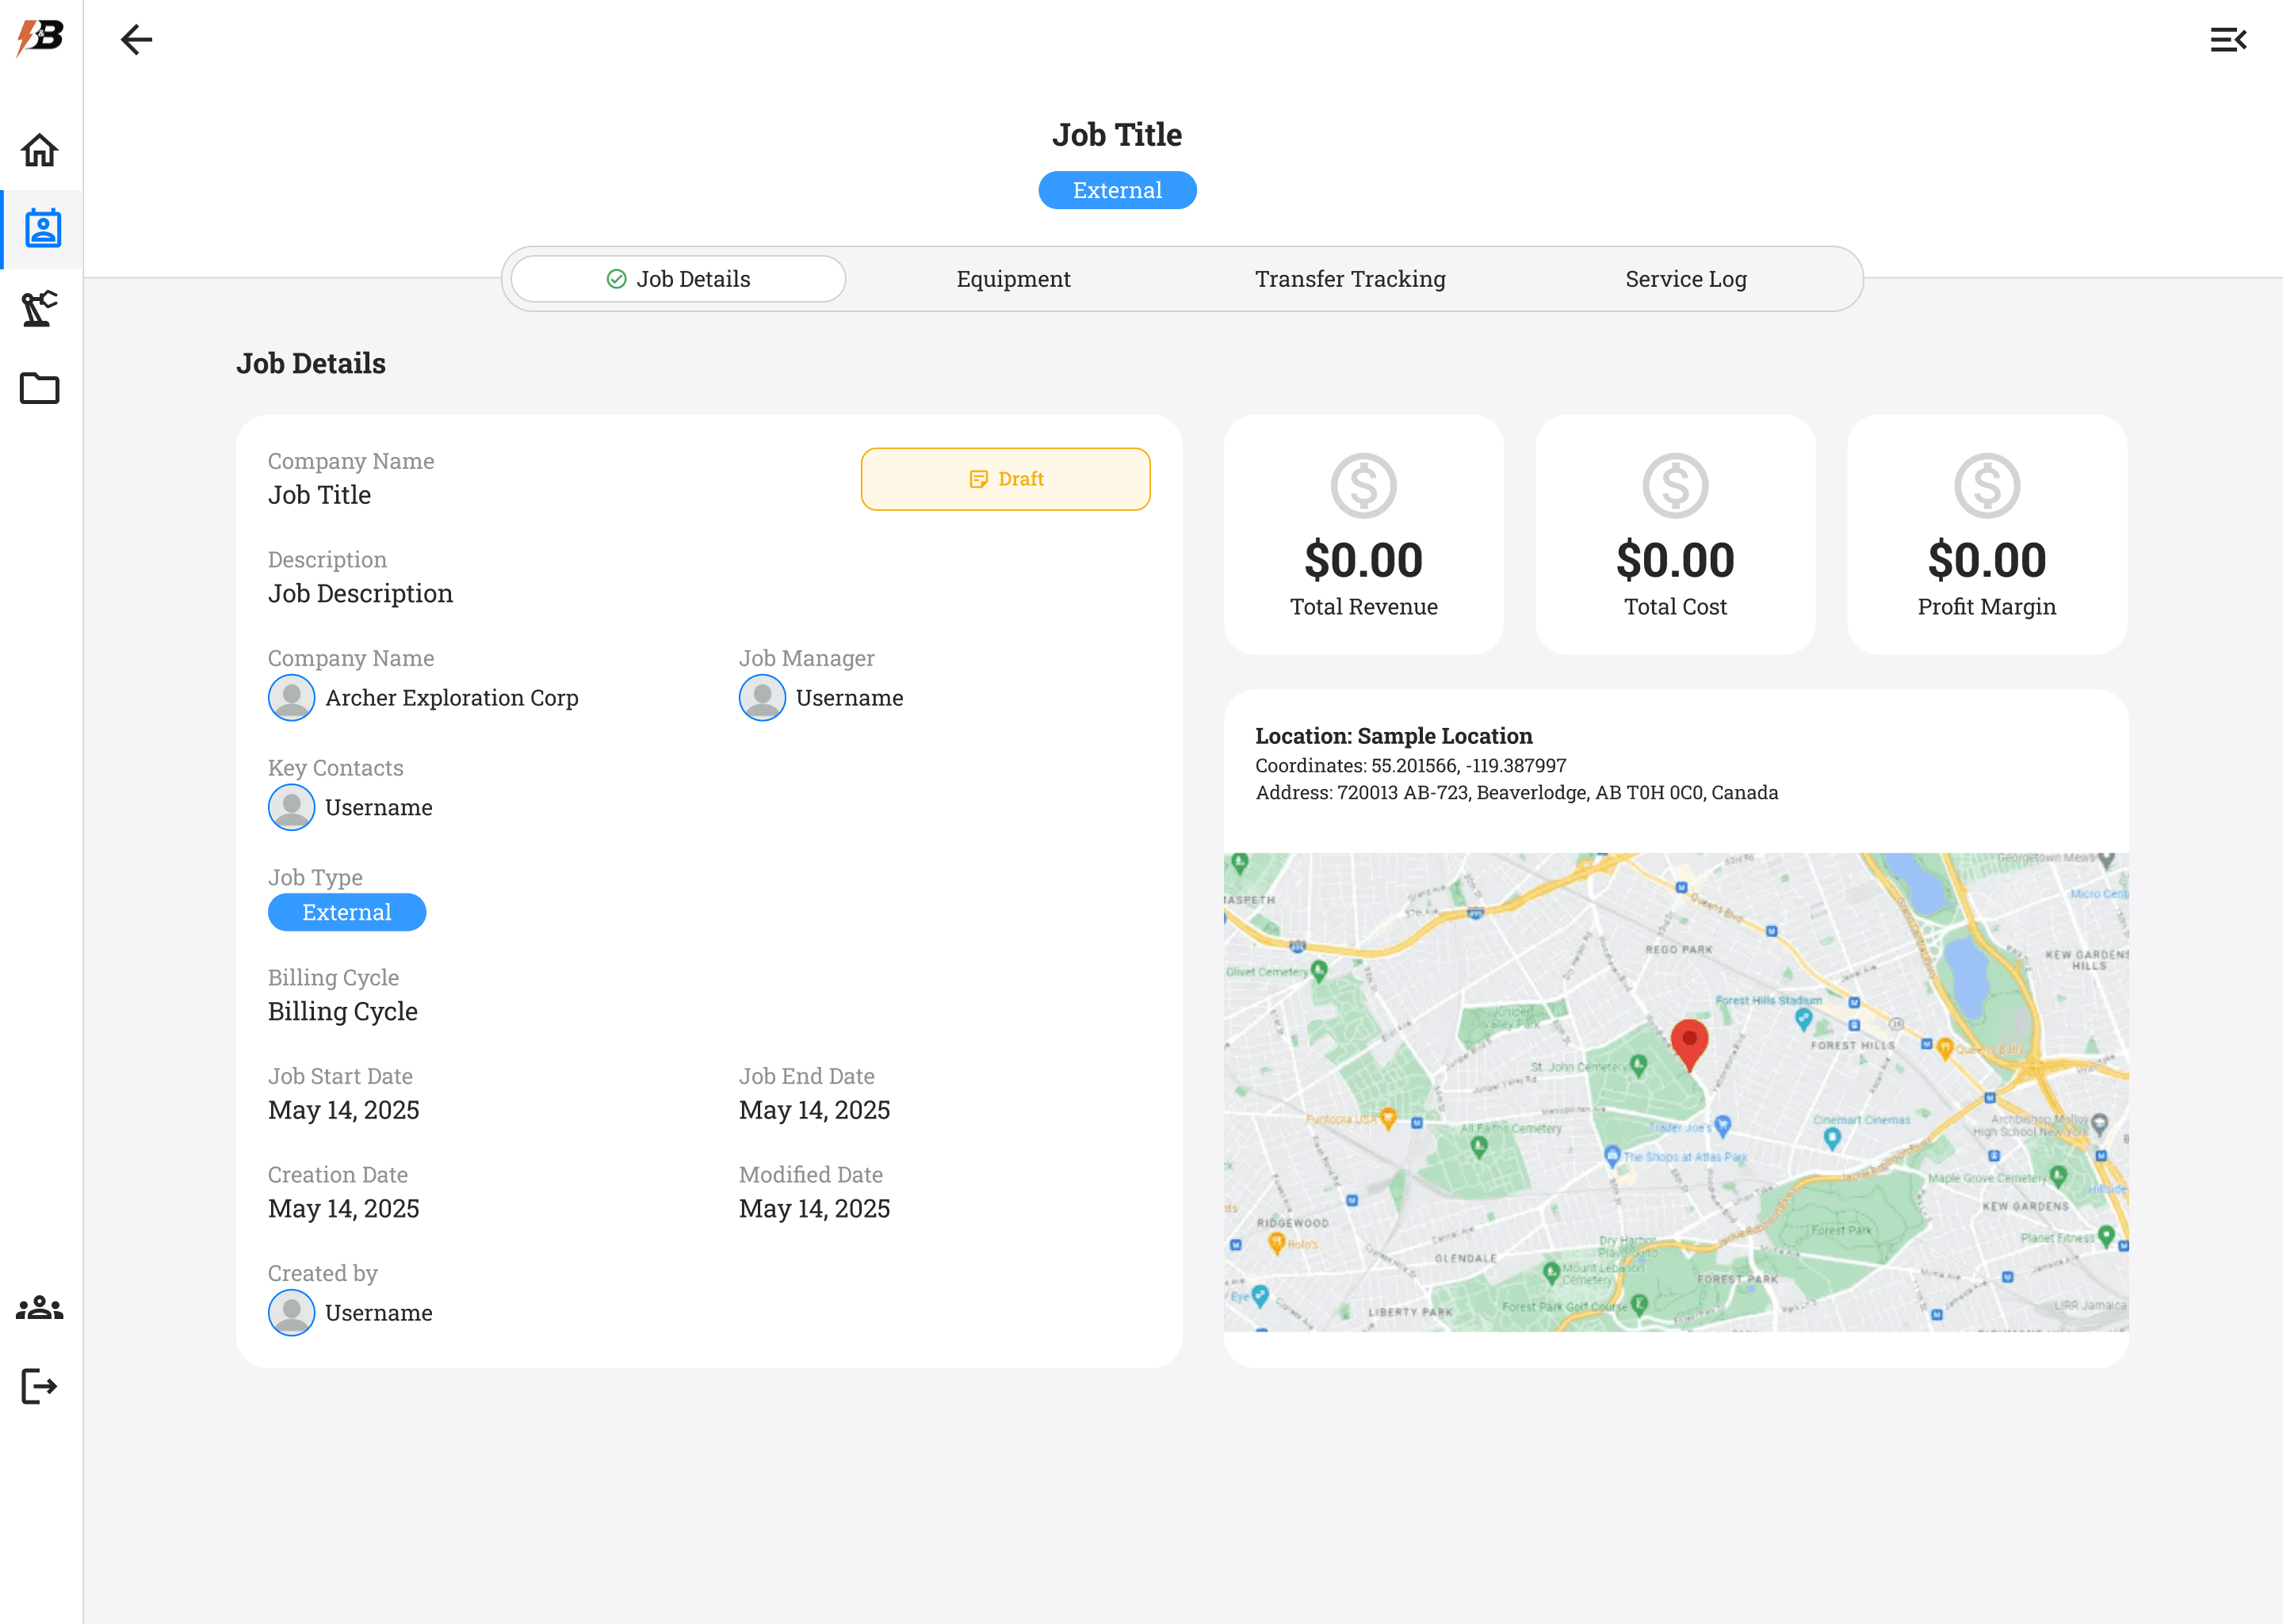Screen dimensions: 2283x1624
Task: Click the back arrow icon
Action: point(136,40)
